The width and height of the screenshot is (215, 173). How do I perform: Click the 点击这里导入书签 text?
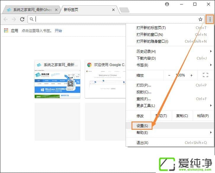(37, 31)
